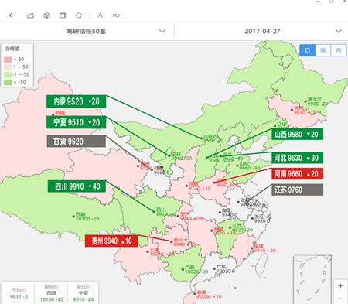Click the share icon in toolbar
The height and width of the screenshot is (304, 348).
tap(30, 15)
